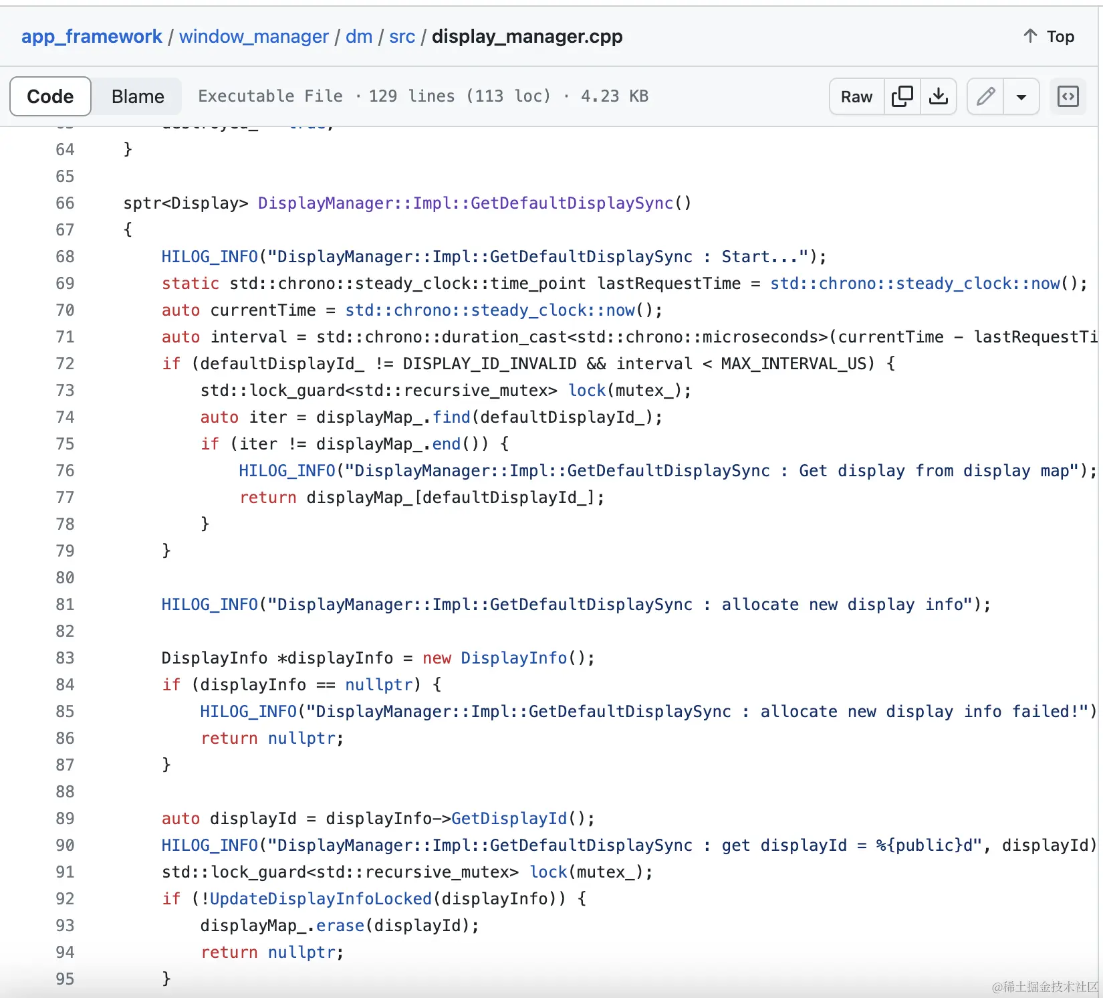Click MAX_INTERVAL_US constant on line 72
Viewport: 1103px width, 998px height.
tap(793, 364)
